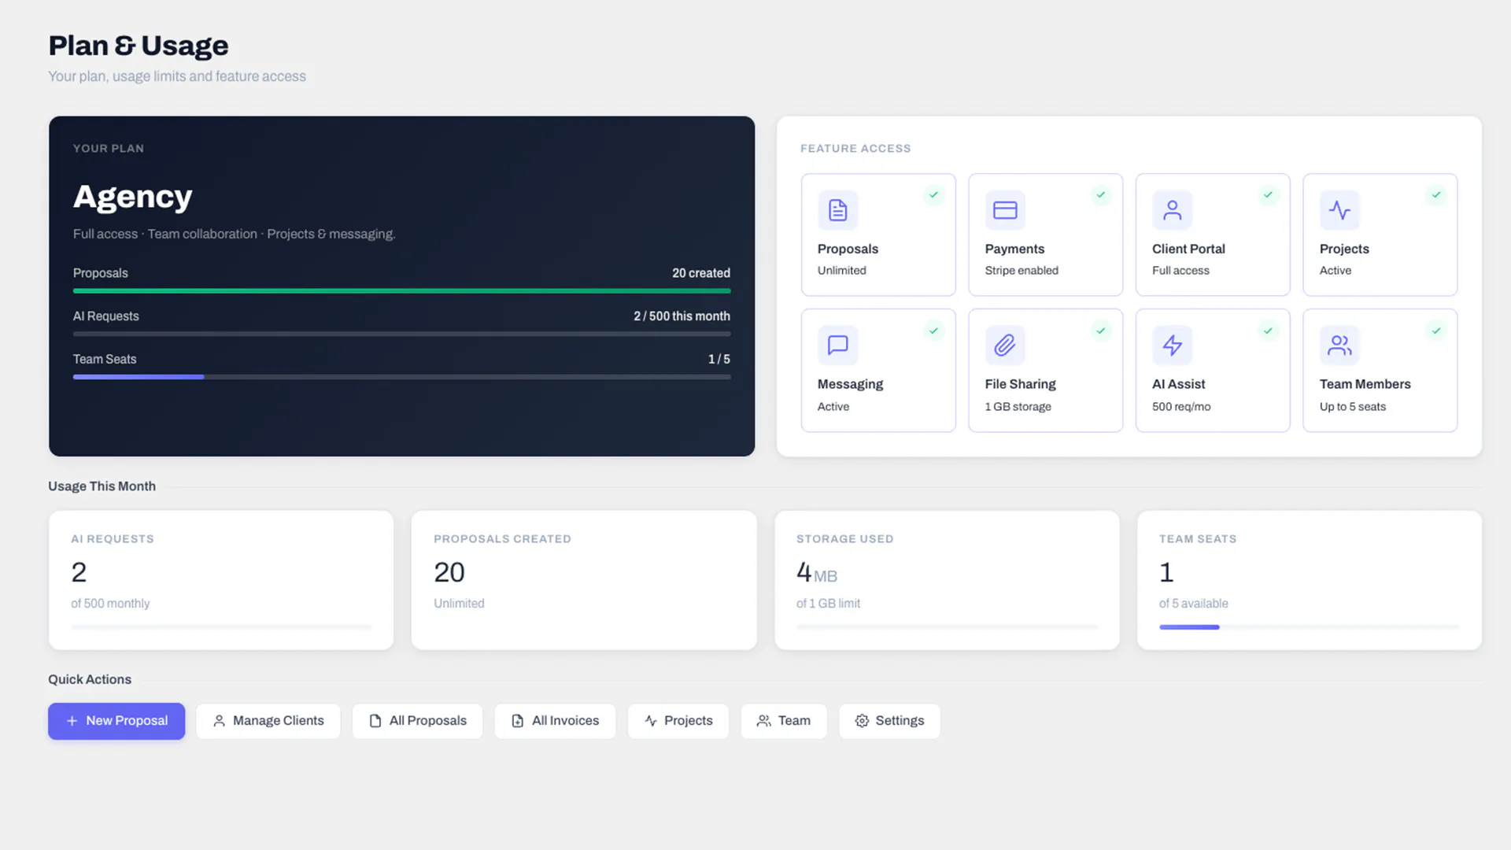Click progress bar in Storage Used card
Screen dimensions: 1511x850
[947, 627]
